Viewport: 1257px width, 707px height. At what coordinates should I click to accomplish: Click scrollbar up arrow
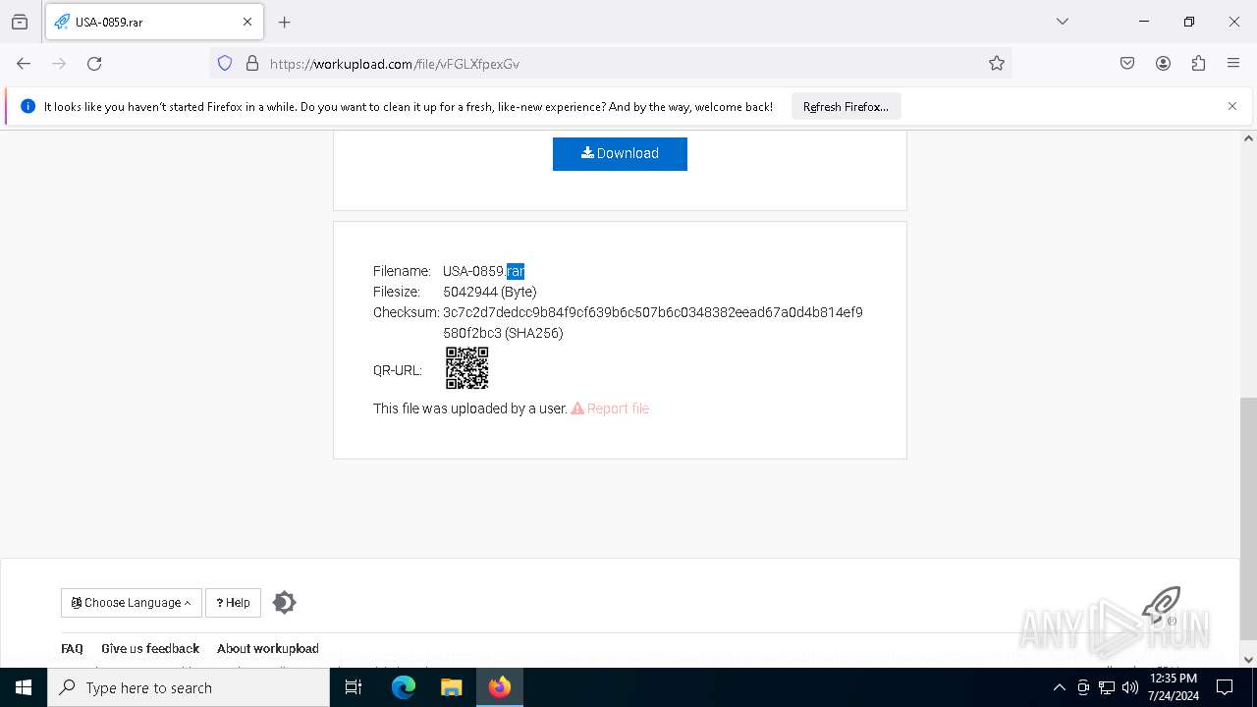1248,138
